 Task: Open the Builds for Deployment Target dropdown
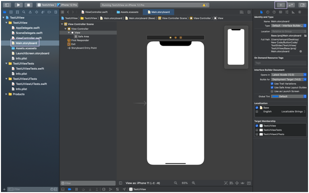(x=289, y=80)
